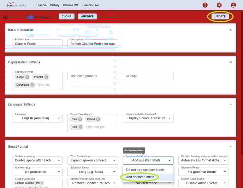This screenshot has height=188, width=243.
Task: Remove the Fine vocabulary chip
Action: tap(81, 127)
